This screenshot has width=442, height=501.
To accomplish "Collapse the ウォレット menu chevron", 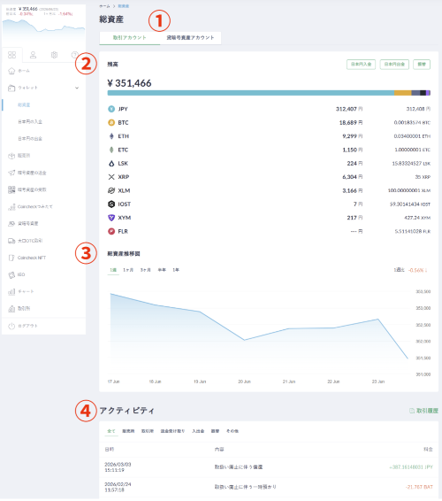I will point(77,88).
